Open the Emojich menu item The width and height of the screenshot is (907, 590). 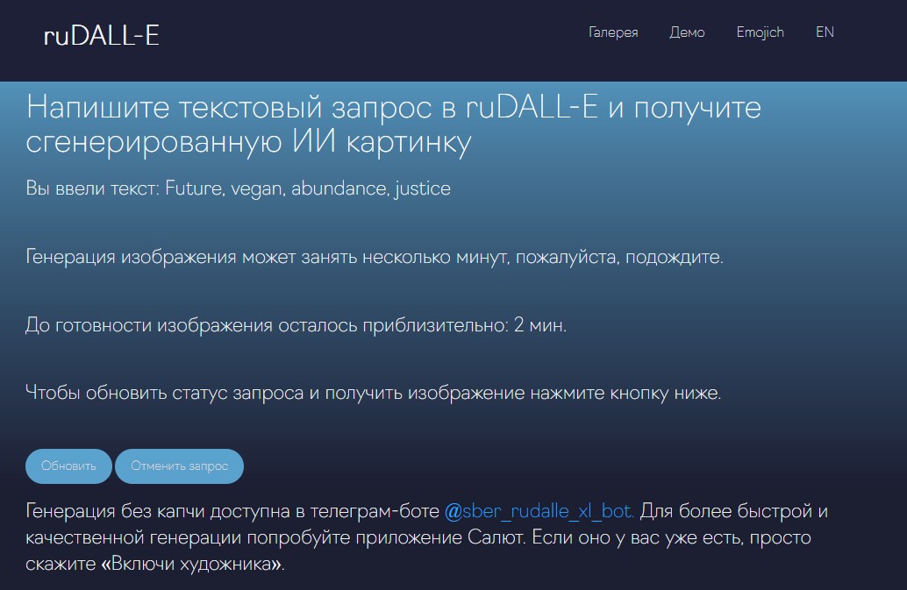point(761,32)
